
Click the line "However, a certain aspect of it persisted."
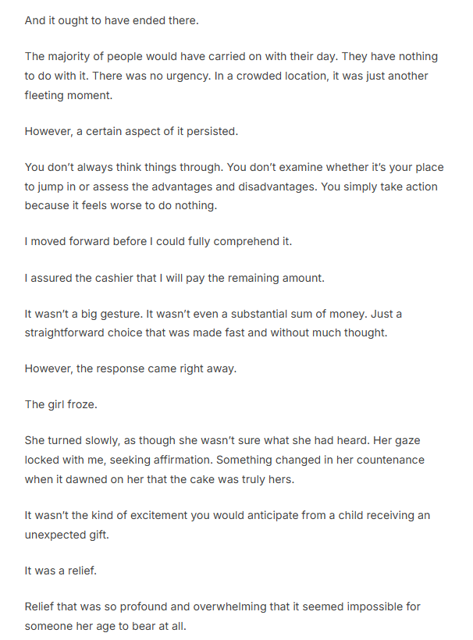[x=131, y=131]
